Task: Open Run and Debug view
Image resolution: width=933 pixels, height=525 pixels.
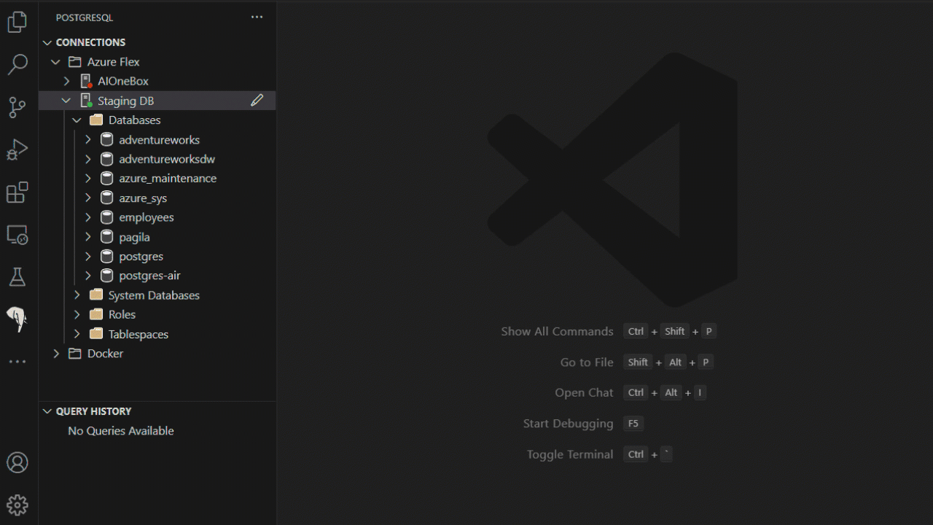Action: [x=17, y=149]
